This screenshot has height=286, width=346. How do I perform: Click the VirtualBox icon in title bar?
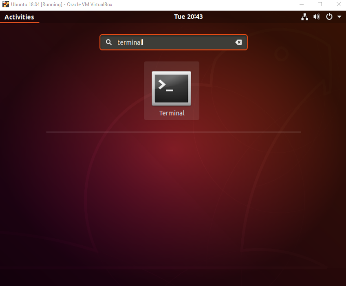6,4
